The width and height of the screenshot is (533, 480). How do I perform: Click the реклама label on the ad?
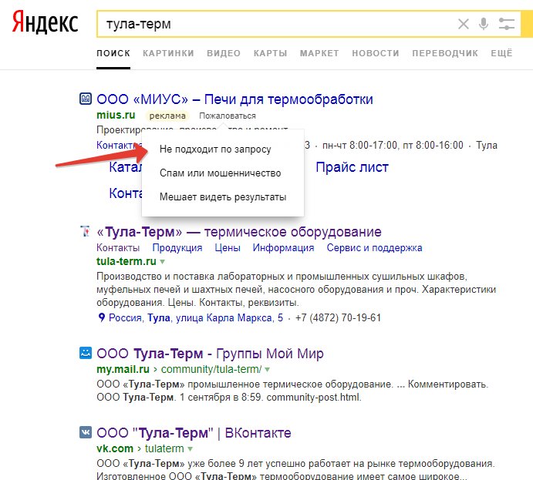tap(167, 116)
